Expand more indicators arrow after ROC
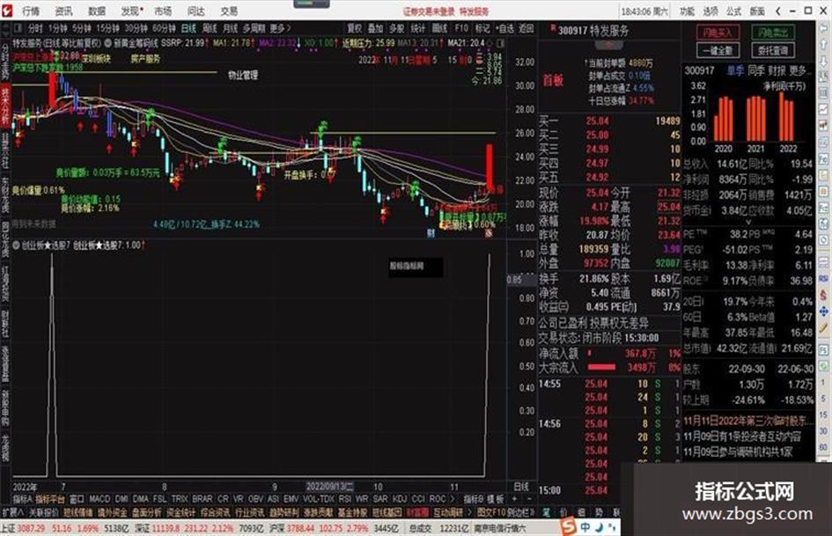The image size is (832, 536). coord(452,499)
